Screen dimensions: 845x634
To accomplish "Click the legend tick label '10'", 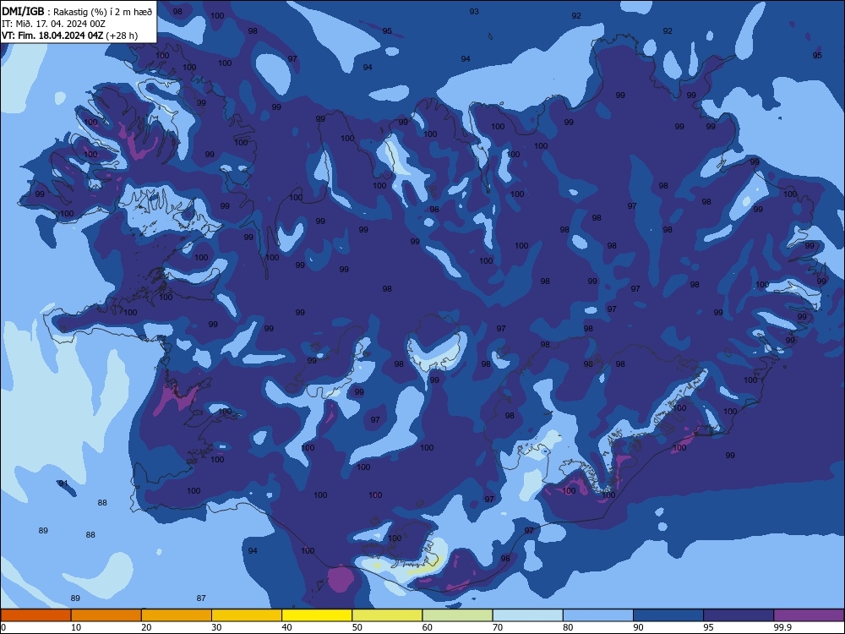I will click(x=76, y=627).
